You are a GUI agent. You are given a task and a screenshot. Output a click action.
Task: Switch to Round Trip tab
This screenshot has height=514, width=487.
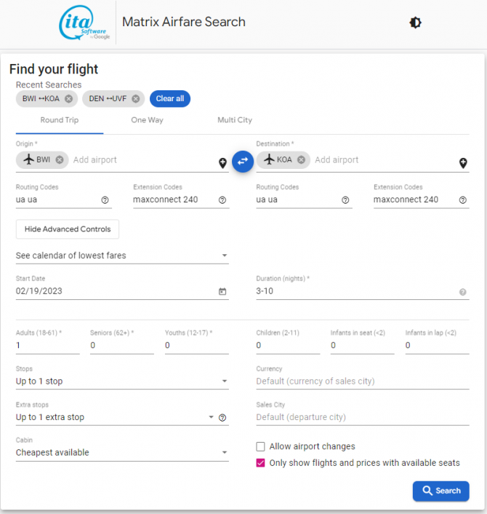coord(60,120)
